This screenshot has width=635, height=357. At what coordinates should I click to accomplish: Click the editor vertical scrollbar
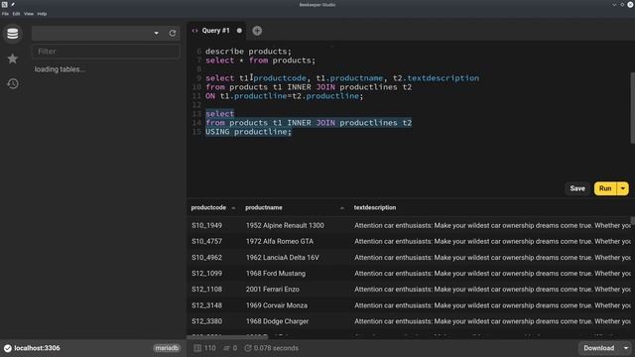tap(632, 108)
